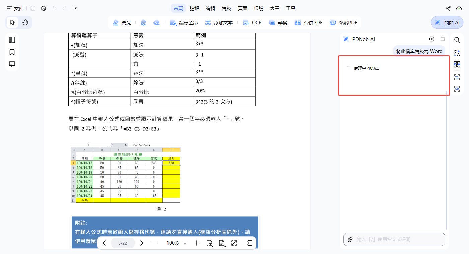Click the 5/22 page number field
469x254 pixels.
pyautogui.click(x=123, y=243)
